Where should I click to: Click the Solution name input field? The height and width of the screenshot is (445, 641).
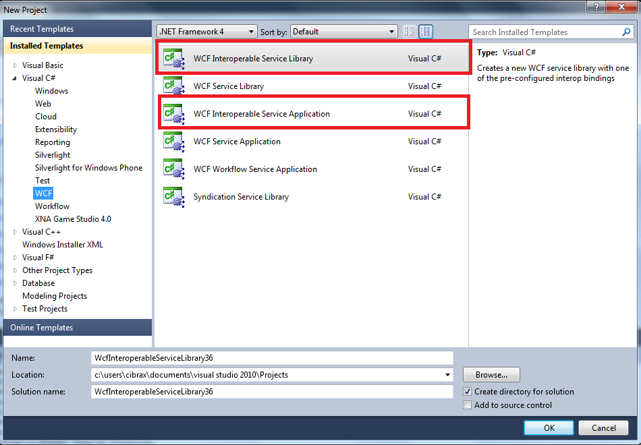272,392
